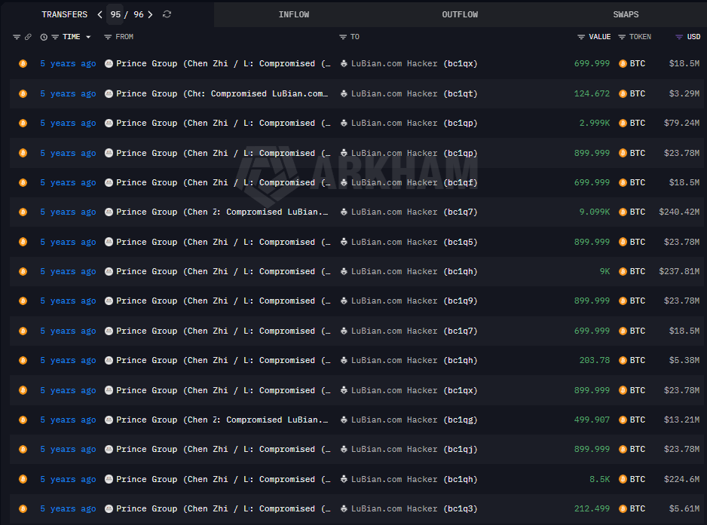Click Bitcoin chain icon of 499.907 BTC row

[23, 420]
